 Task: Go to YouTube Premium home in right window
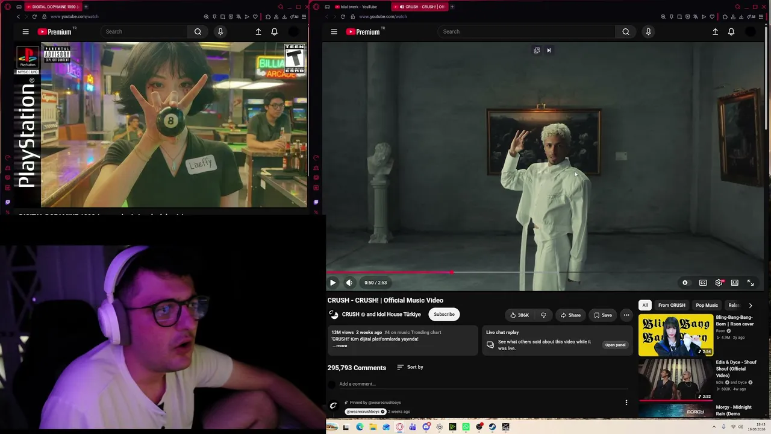363,32
